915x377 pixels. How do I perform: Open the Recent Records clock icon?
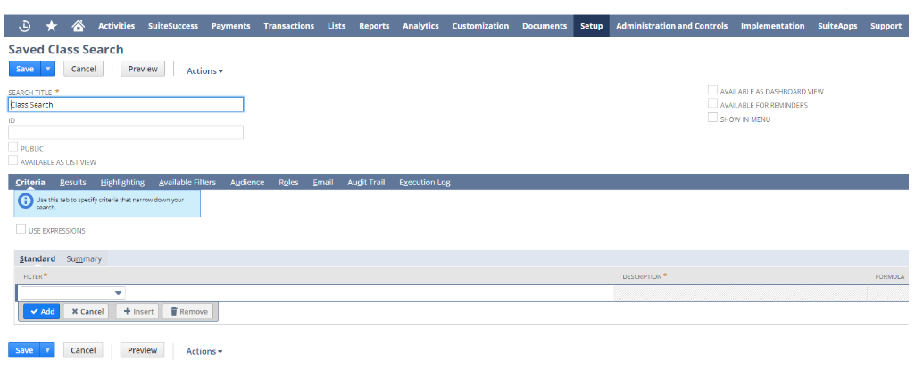[25, 26]
